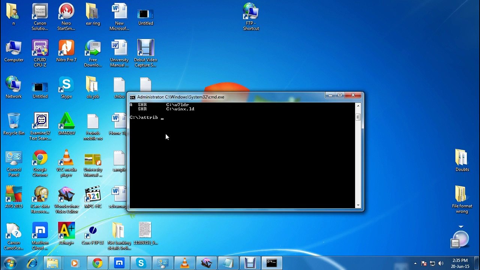Minimize the cmd.exe window

coord(330,95)
